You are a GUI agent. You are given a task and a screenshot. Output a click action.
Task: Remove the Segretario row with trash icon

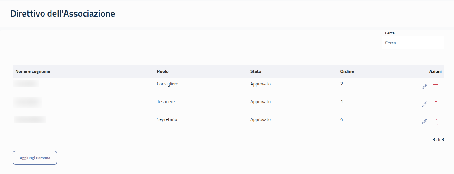[x=436, y=122]
